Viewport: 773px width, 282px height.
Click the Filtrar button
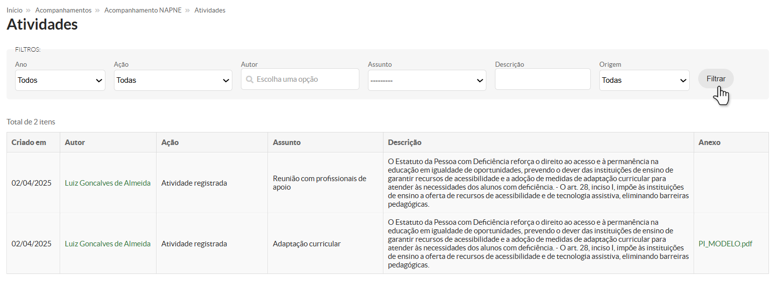point(716,79)
